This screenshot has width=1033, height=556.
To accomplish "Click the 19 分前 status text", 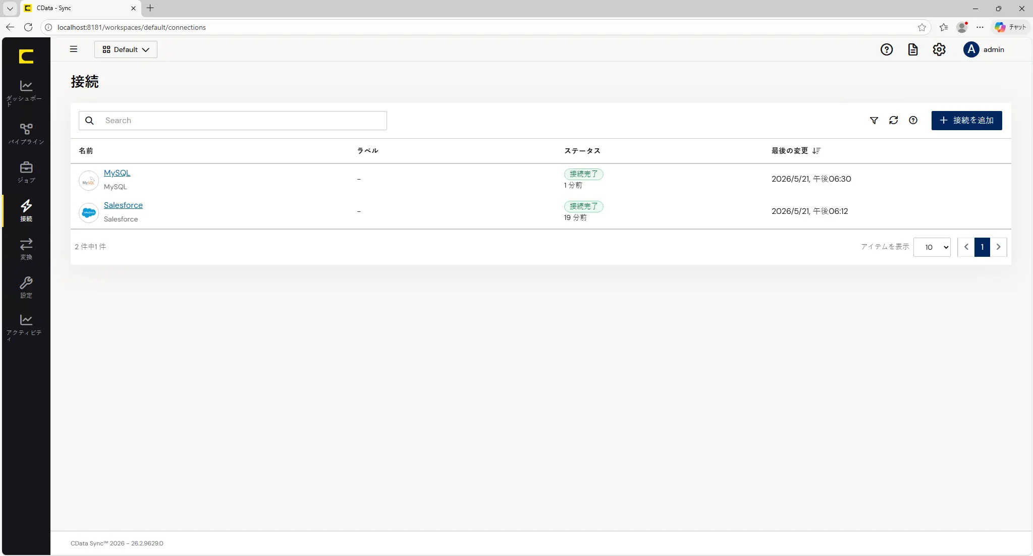I will (x=575, y=217).
